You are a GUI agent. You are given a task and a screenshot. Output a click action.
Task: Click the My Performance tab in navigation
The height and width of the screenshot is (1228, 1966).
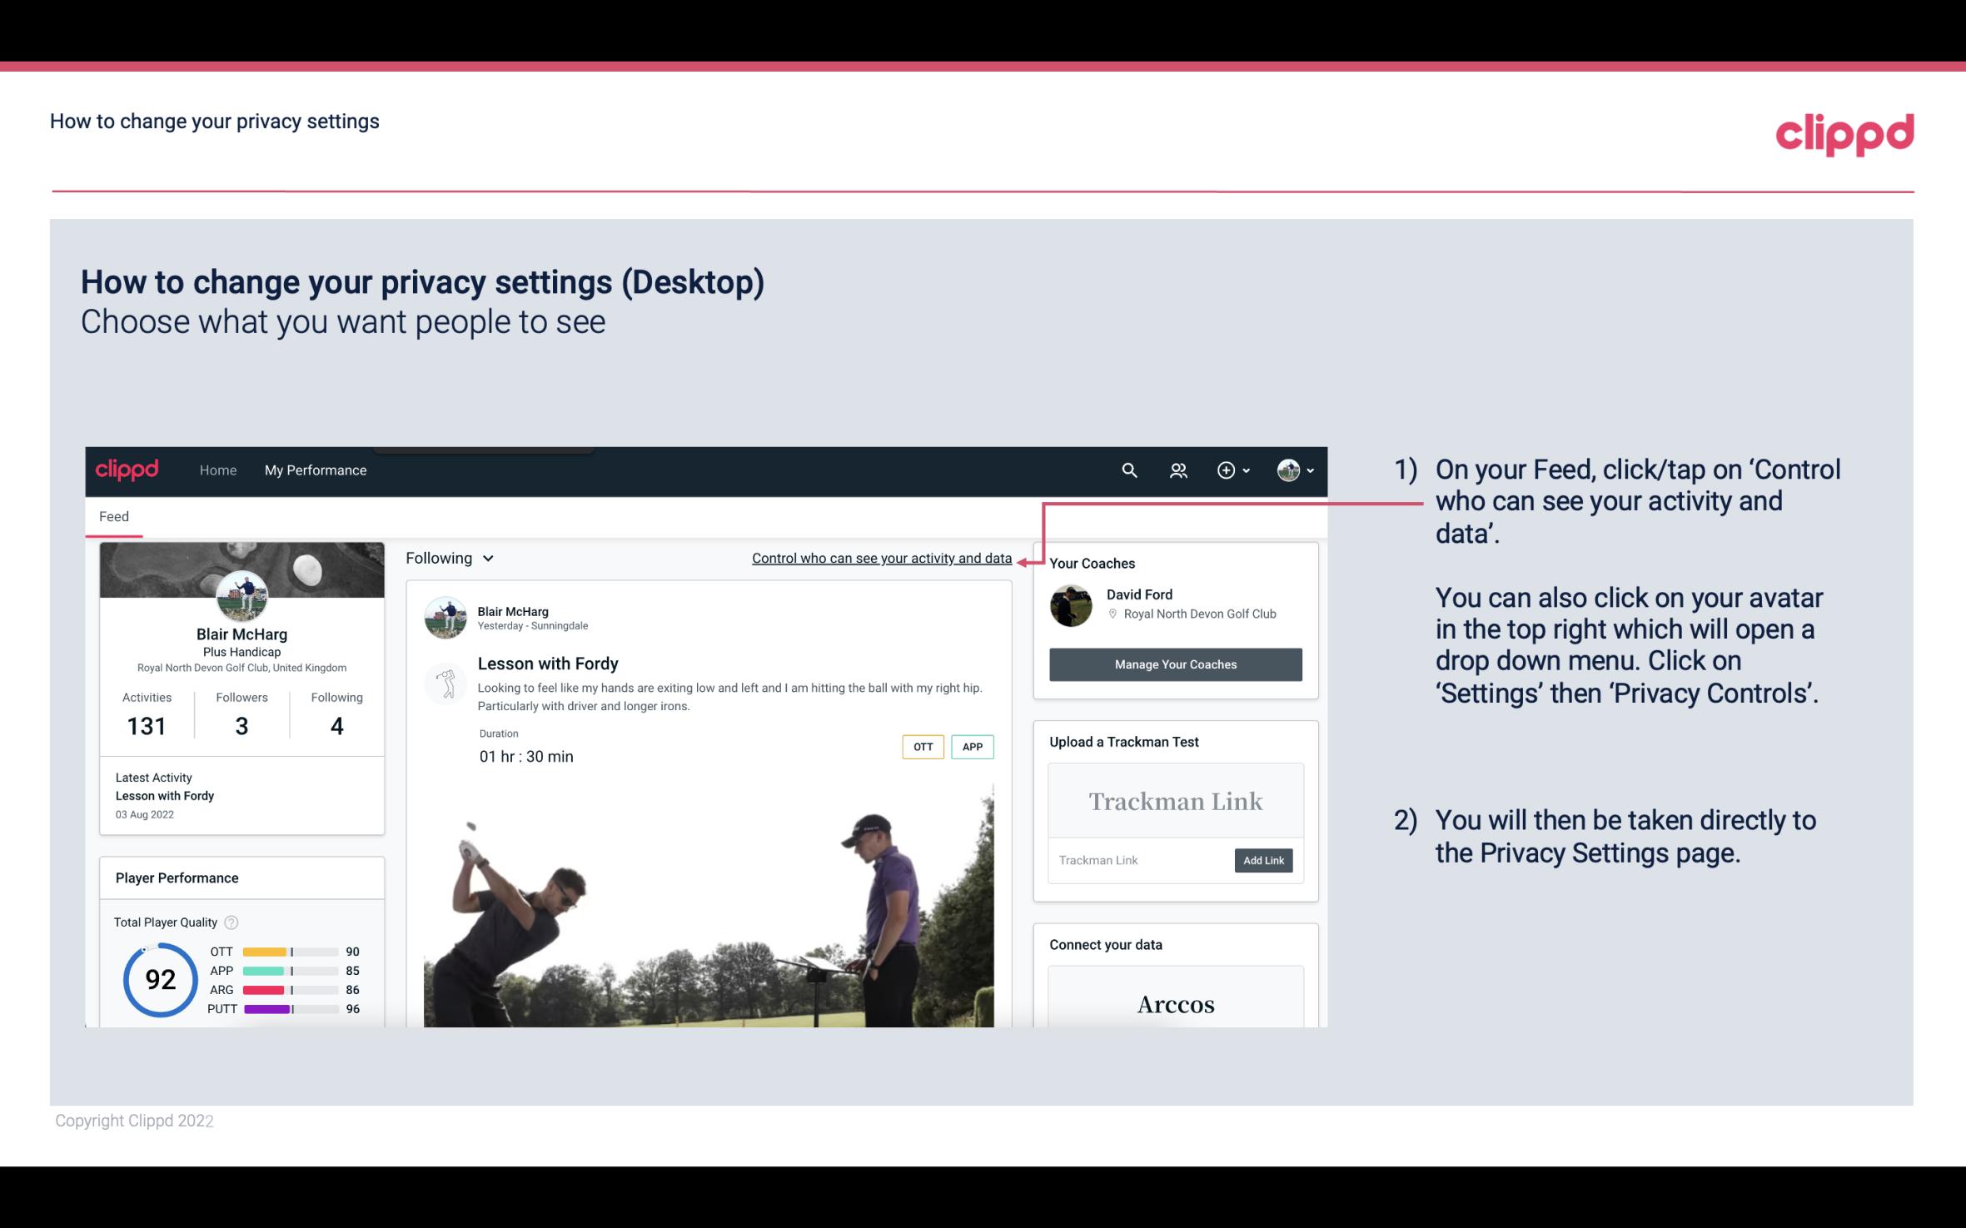(314, 470)
